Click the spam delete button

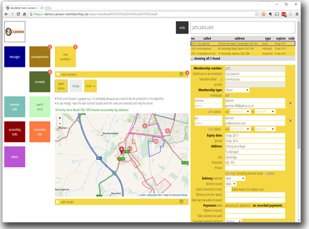(61, 86)
